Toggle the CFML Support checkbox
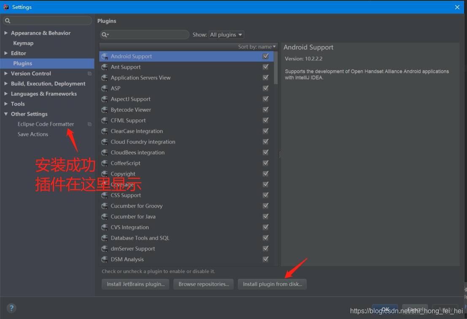Image resolution: width=467 pixels, height=319 pixels. 266,120
